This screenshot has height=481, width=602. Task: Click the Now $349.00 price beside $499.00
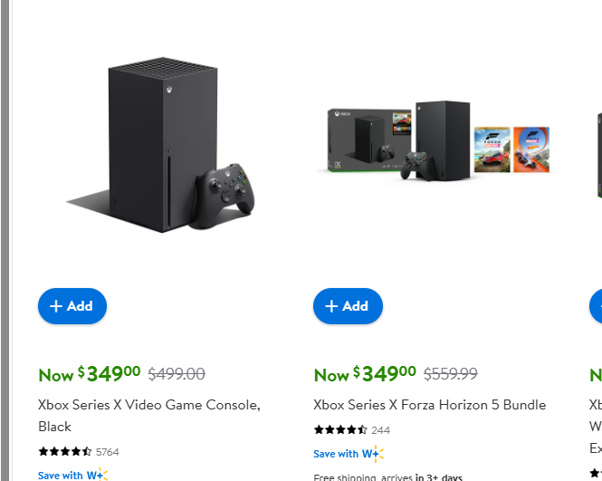coord(90,373)
